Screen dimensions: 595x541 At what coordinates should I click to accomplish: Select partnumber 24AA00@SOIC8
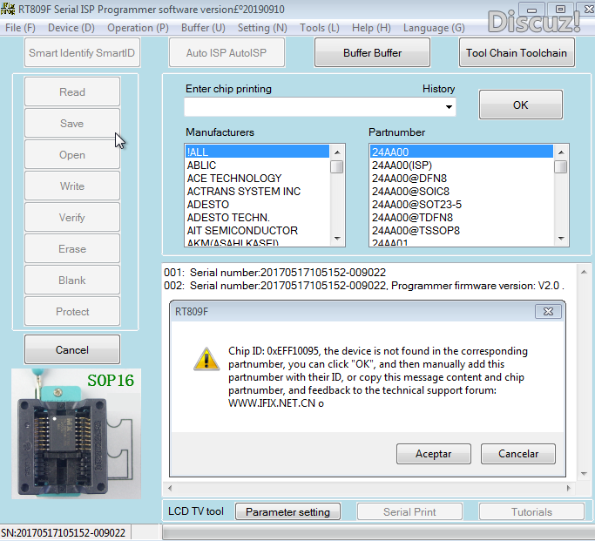pos(462,191)
